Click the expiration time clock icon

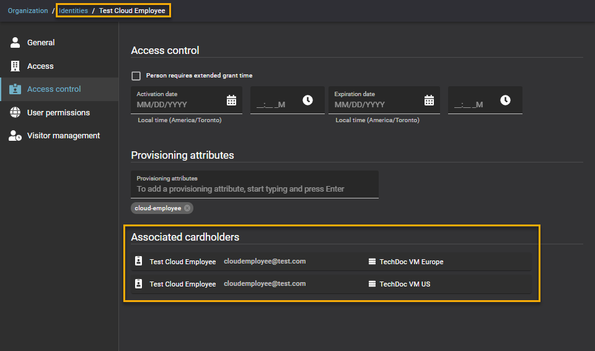click(x=505, y=100)
